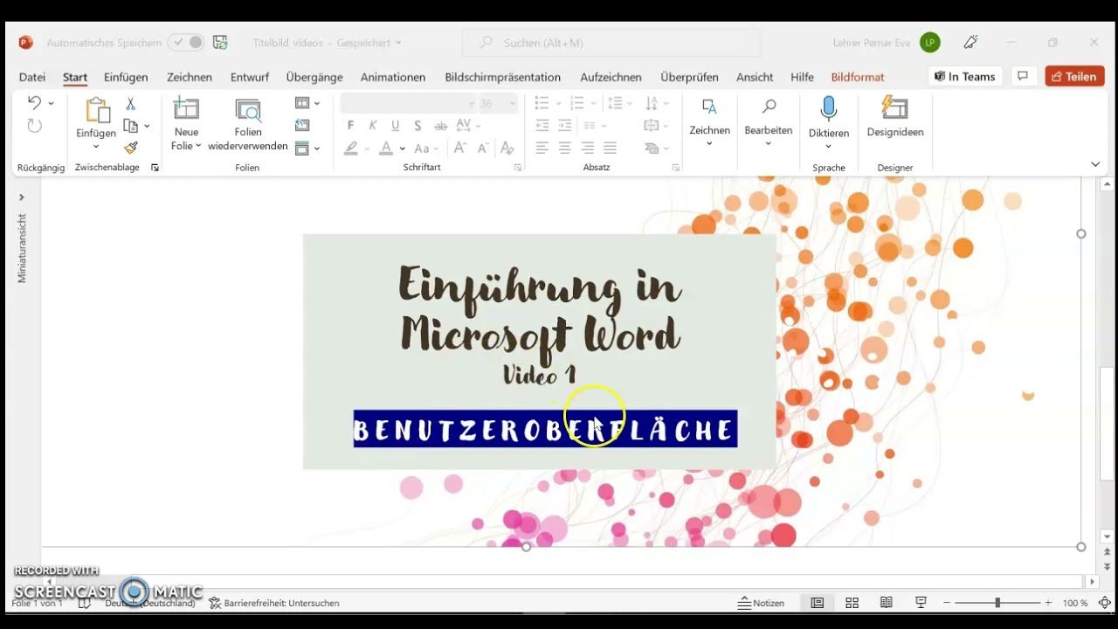Click the Zeichnen shapes icon
Image resolution: width=1118 pixels, height=629 pixels.
[x=709, y=107]
